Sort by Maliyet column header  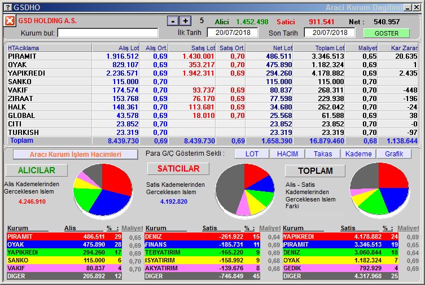coord(361,48)
